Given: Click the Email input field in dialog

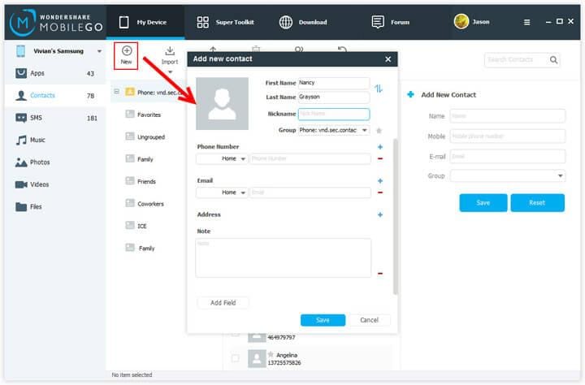Looking at the screenshot, I should point(310,192).
